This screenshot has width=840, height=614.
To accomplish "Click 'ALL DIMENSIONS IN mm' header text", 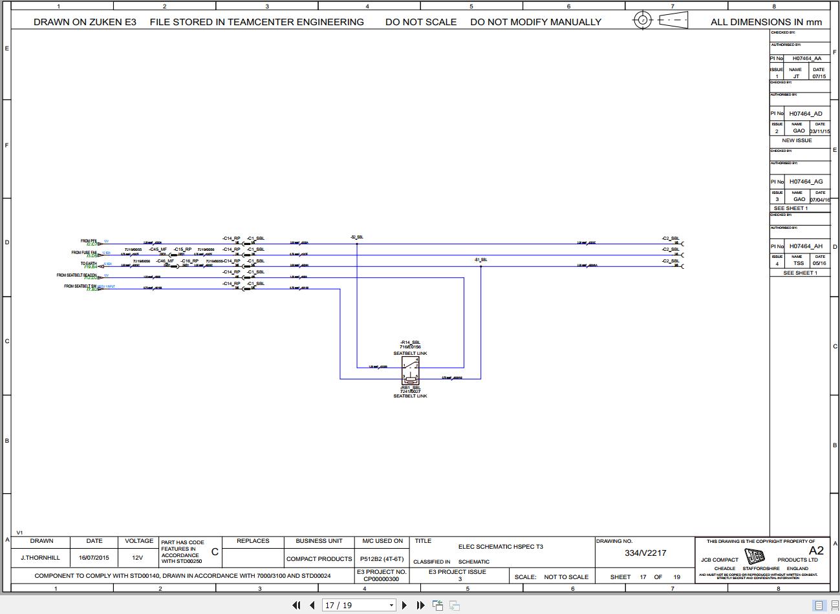I will tap(766, 22).
